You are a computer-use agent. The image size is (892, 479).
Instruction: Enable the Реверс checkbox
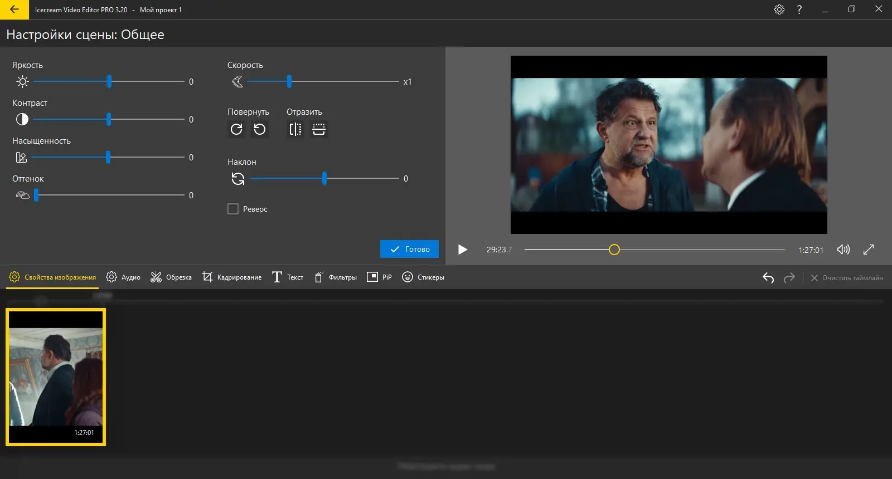pos(233,209)
